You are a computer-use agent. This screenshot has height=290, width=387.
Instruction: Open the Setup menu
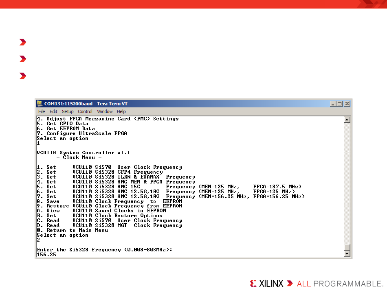click(68, 111)
